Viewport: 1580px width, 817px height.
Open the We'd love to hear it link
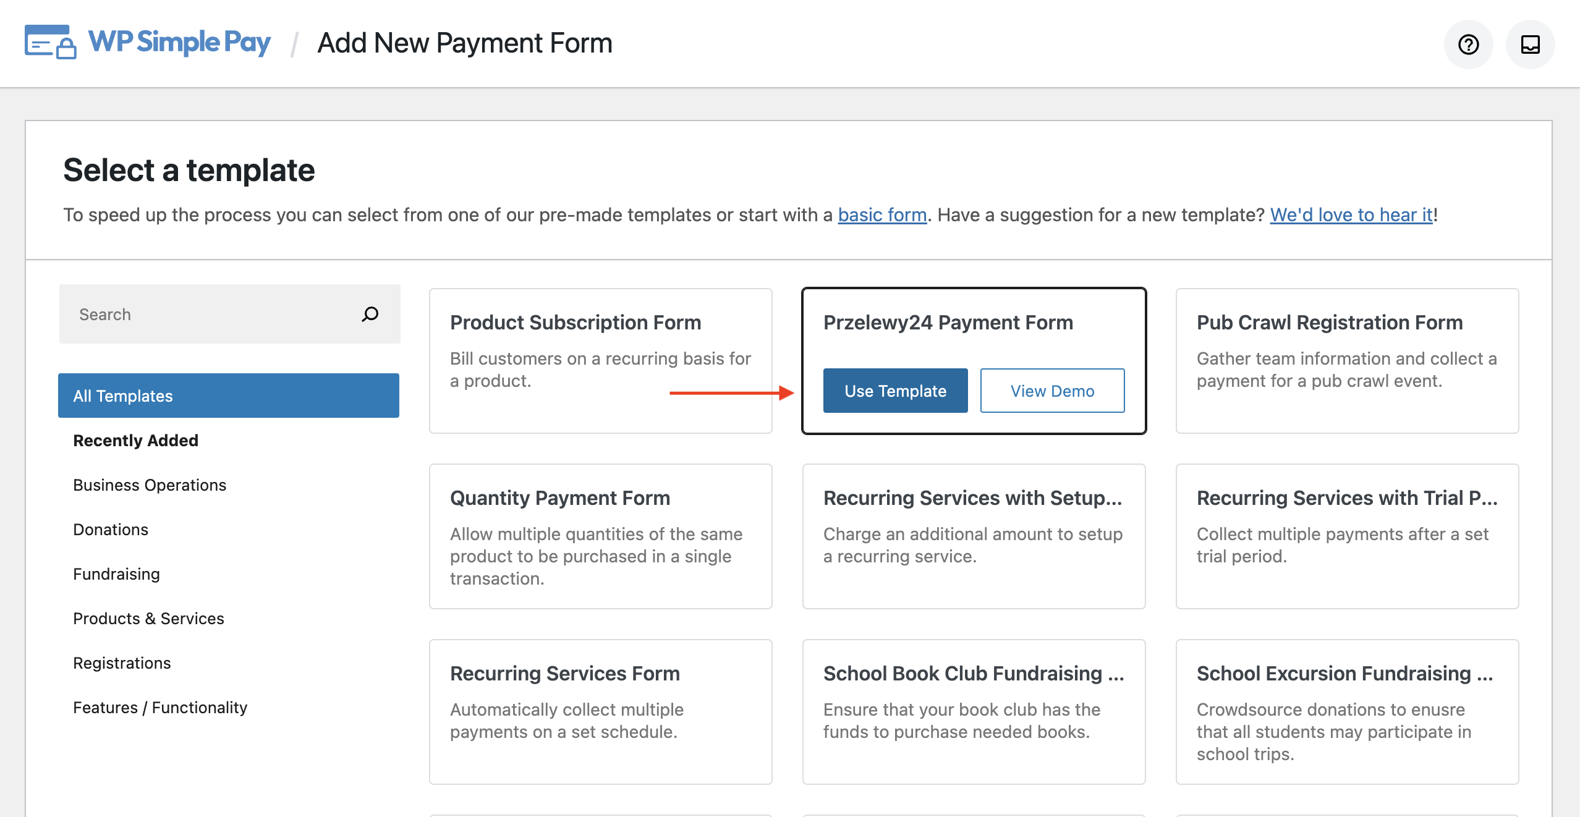[x=1351, y=214]
